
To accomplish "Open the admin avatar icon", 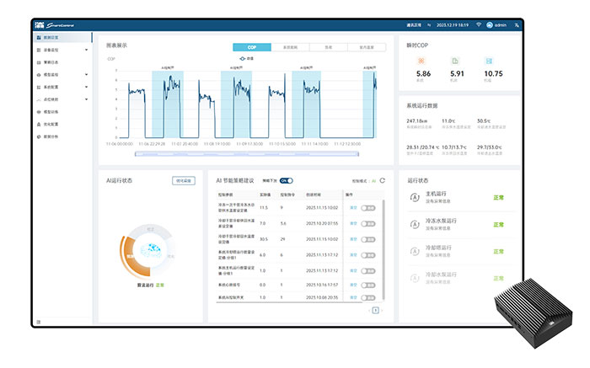I will point(490,25).
